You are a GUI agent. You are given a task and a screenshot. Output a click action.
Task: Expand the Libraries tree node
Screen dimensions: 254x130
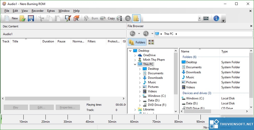click(x=135, y=110)
